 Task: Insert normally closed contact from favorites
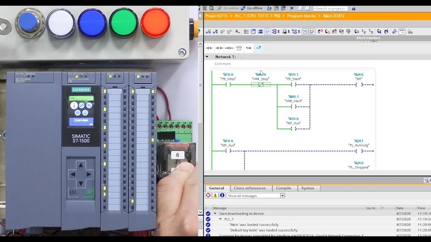219,48
